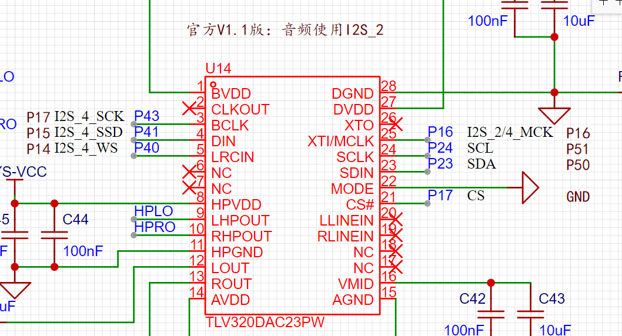Click the XTO pin name
622x336 pixels.
pyautogui.click(x=359, y=125)
